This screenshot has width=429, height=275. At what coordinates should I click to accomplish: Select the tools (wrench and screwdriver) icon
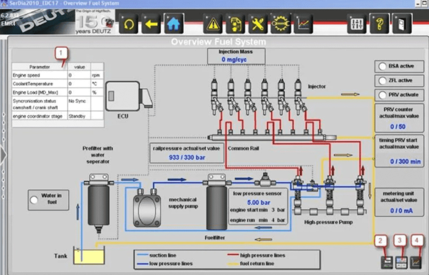[x=257, y=24]
